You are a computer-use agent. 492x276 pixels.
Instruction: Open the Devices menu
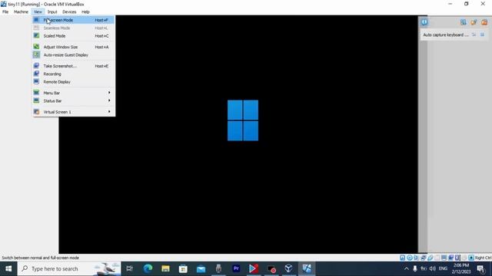coord(69,12)
